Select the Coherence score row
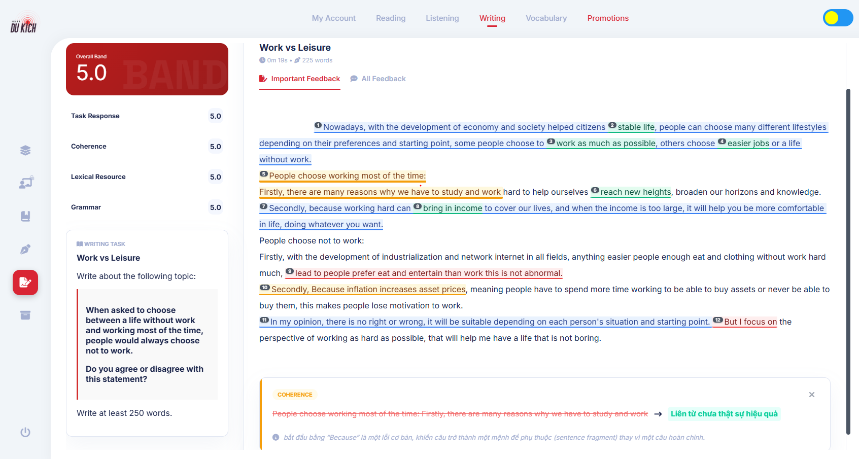 point(147,147)
